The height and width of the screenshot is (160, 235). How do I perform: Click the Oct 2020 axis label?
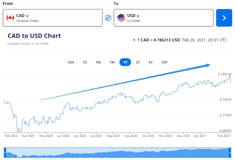[148, 136]
